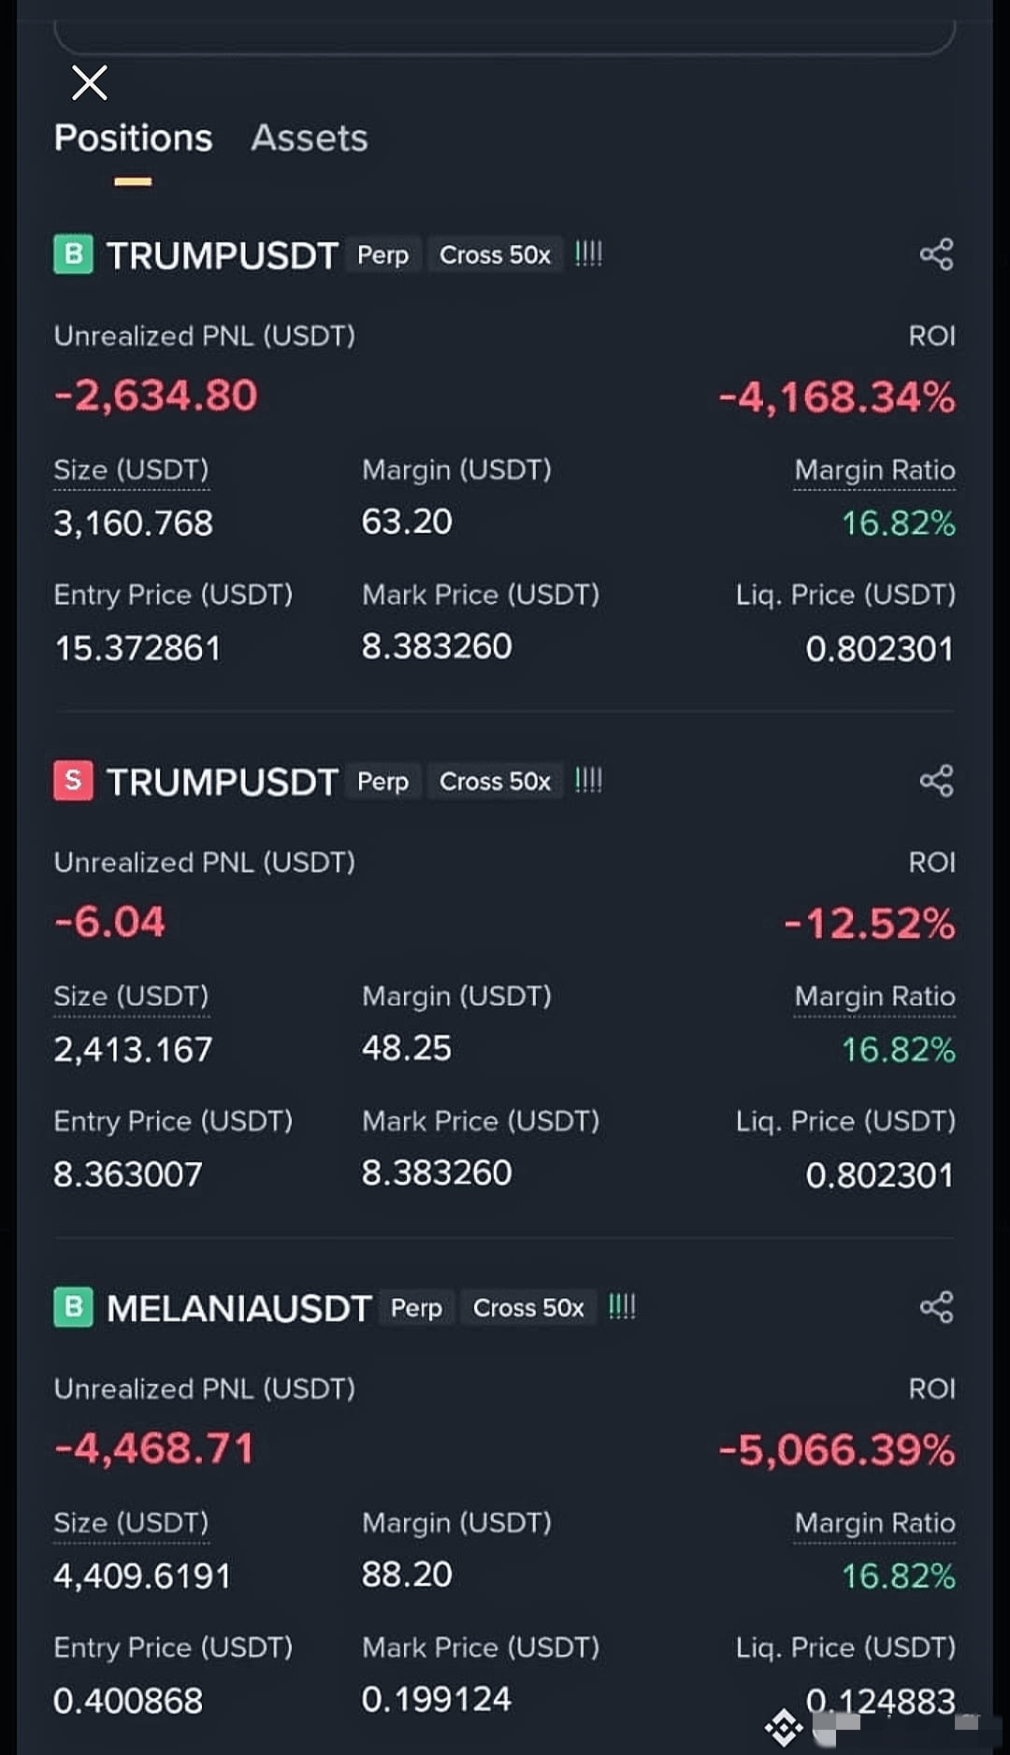Open ADL indicator bars on the first TRUMPUSDT position
The width and height of the screenshot is (1010, 1755).
(588, 254)
